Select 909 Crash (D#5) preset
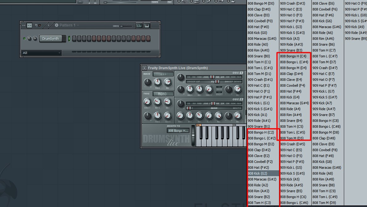The image size is (367, 207). tap(293, 144)
